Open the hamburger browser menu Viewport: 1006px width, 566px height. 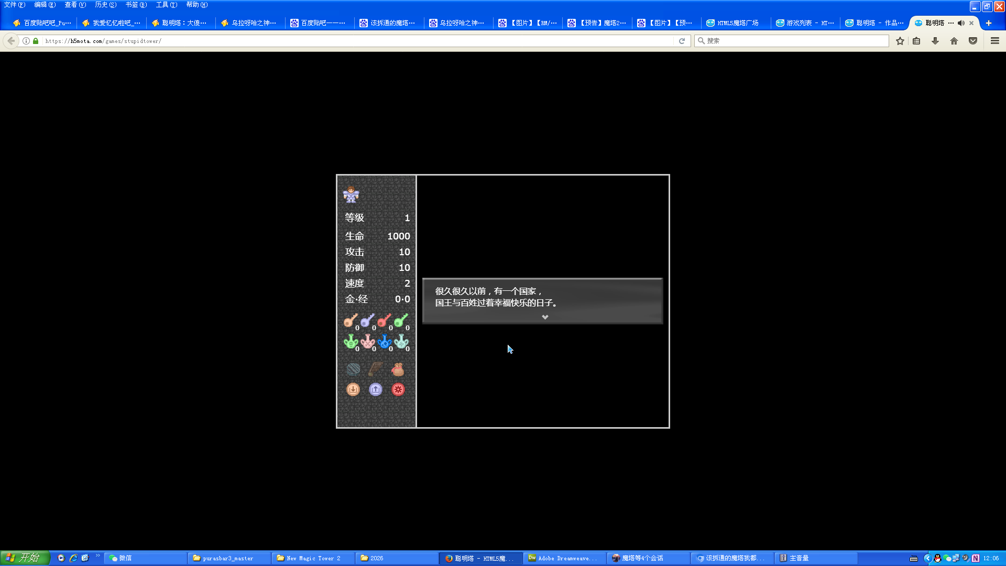coord(995,41)
